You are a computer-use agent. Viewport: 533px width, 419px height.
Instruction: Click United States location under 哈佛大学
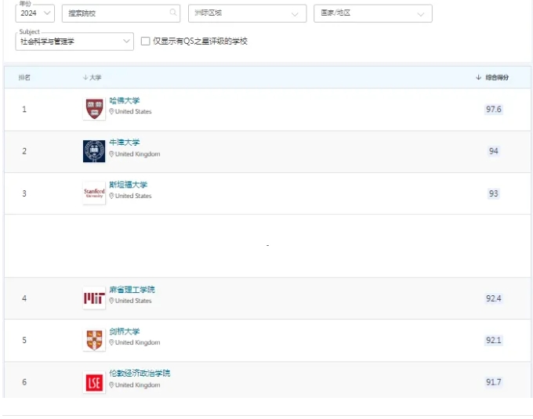click(133, 111)
